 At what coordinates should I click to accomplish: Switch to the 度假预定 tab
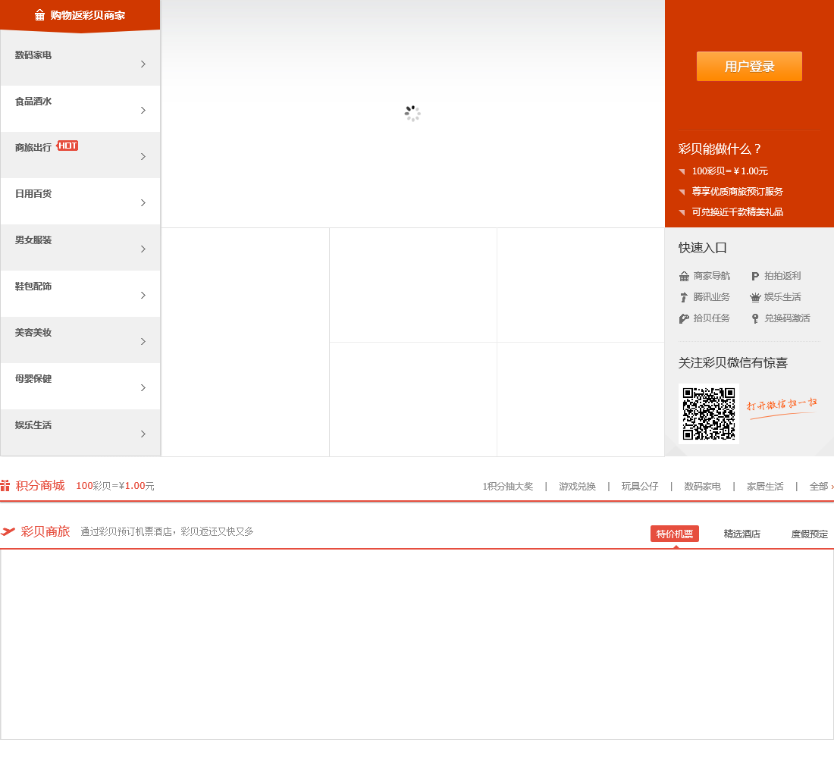(809, 534)
